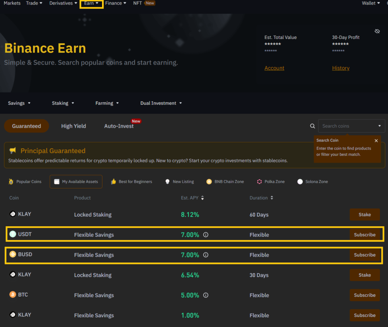Click the BTC coin icon
The width and height of the screenshot is (388, 327).
(12, 294)
